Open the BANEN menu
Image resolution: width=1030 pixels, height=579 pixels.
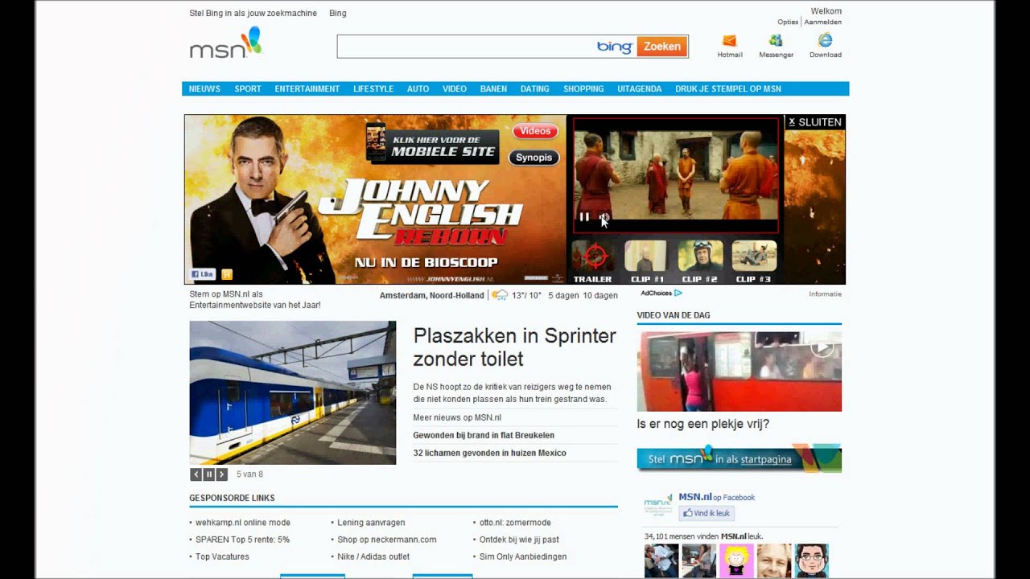point(493,89)
